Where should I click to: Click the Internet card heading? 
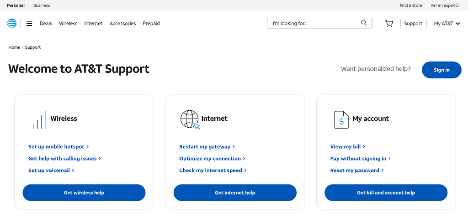tap(214, 119)
